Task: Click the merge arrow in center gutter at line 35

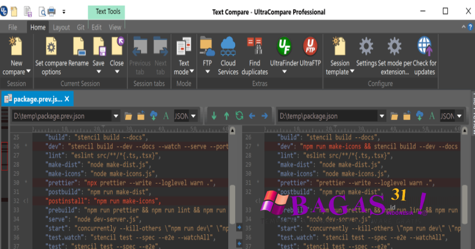Action: pos(239,227)
